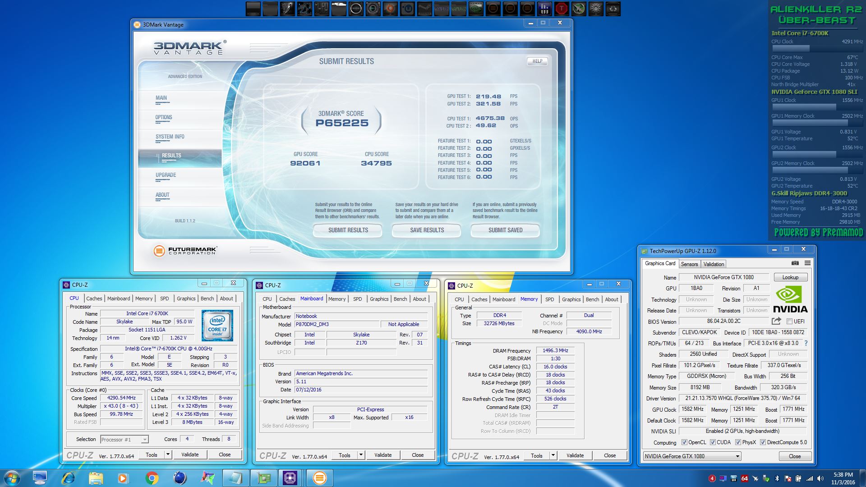Image resolution: width=866 pixels, height=487 pixels.
Task: Click the SUBMIT SAVED button
Action: 505,230
